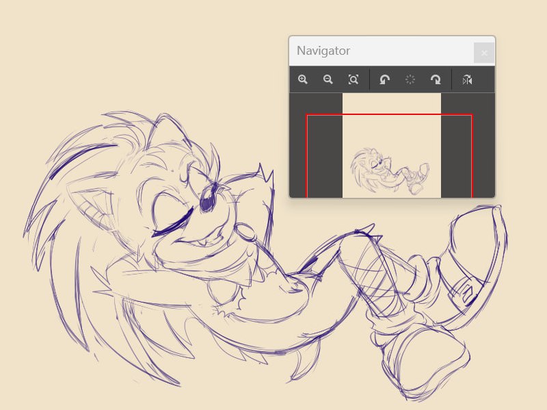The width and height of the screenshot is (547, 410).
Task: Flip the canvas horizontally in Navigator
Action: 468,80
